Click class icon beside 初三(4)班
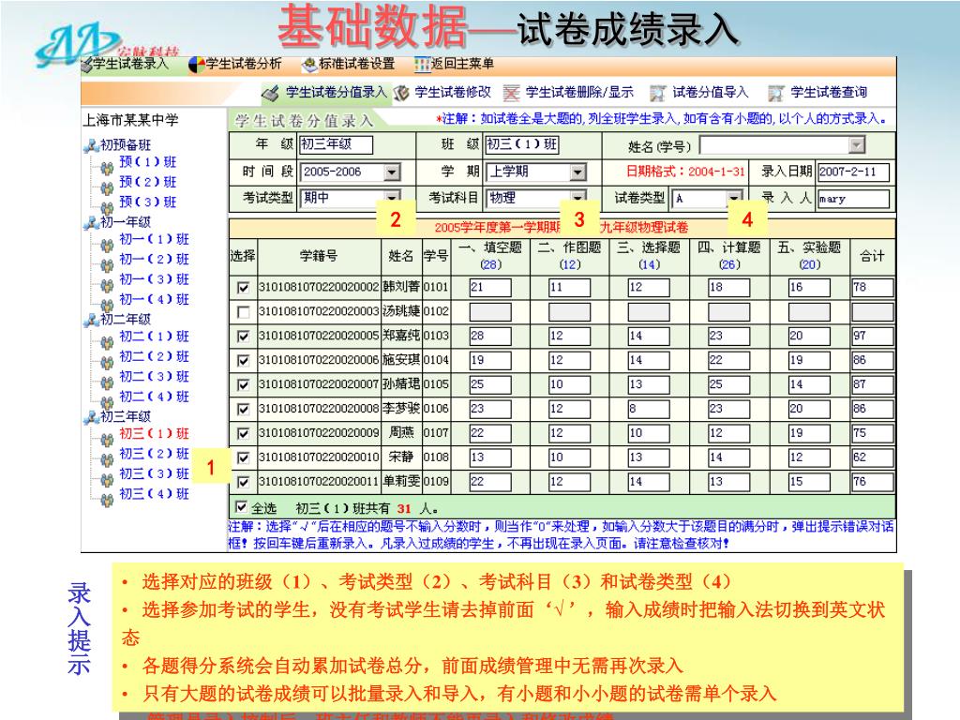The image size is (960, 720). [x=107, y=500]
